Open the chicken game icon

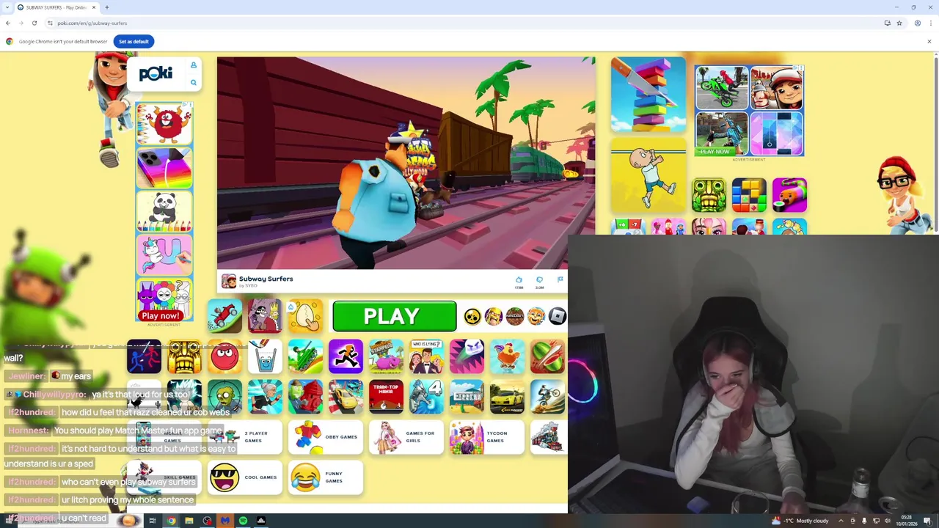[507, 356]
